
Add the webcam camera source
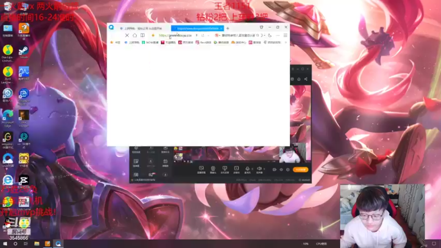tap(213, 169)
